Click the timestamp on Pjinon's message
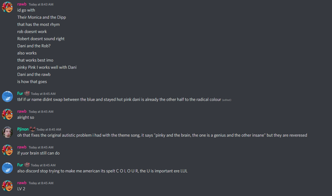Image resolution: width=332 pixels, height=196 pixels. coord(49,129)
